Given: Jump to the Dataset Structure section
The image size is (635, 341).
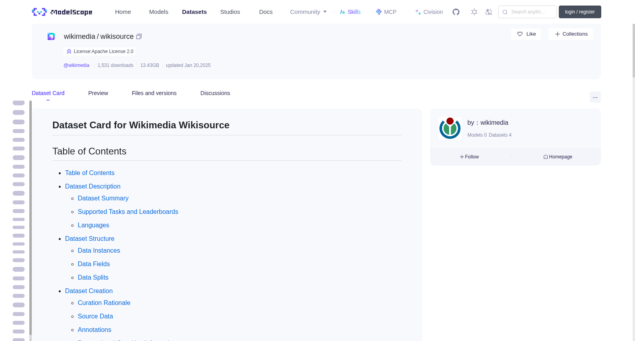Looking at the screenshot, I should pos(90,239).
